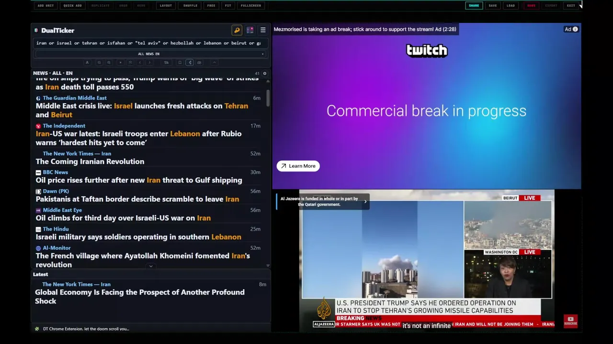Click QUICK ADD in top bar
The height and width of the screenshot is (344, 613).
point(72,6)
